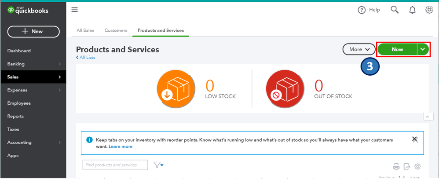Screen dimensions: 439x179
Task: Open the hamburger navigation menu icon
Action: (x=74, y=10)
